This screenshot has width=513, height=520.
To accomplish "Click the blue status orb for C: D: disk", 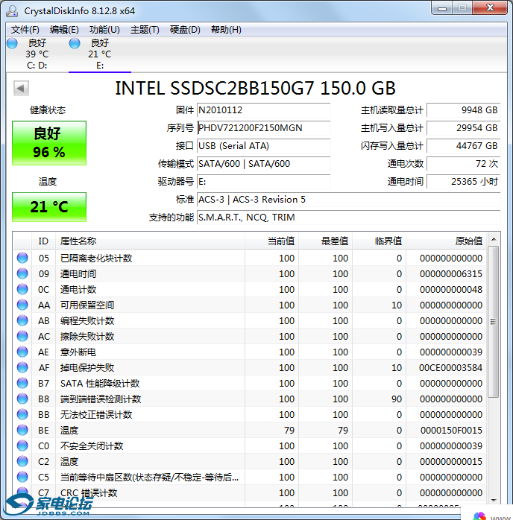I will [x=12, y=43].
